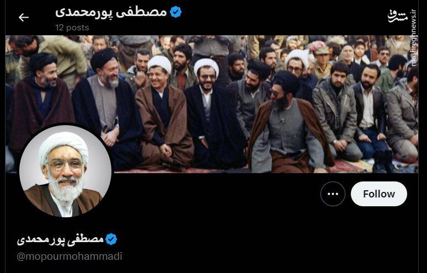This screenshot has width=427, height=273.
Task: Follow this account
Action: 379,194
